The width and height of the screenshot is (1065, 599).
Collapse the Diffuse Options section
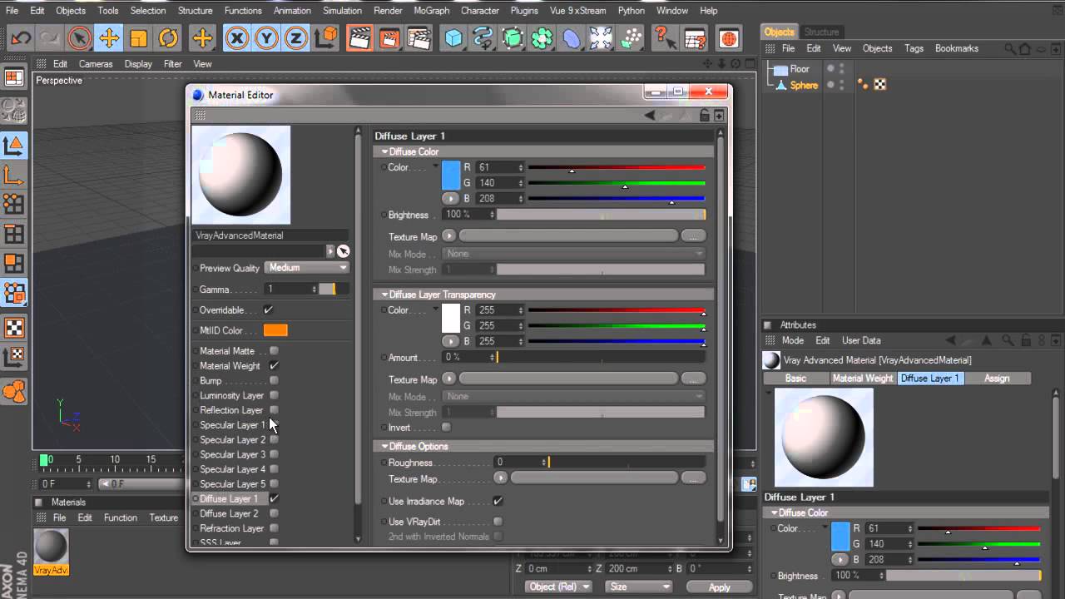(x=385, y=447)
